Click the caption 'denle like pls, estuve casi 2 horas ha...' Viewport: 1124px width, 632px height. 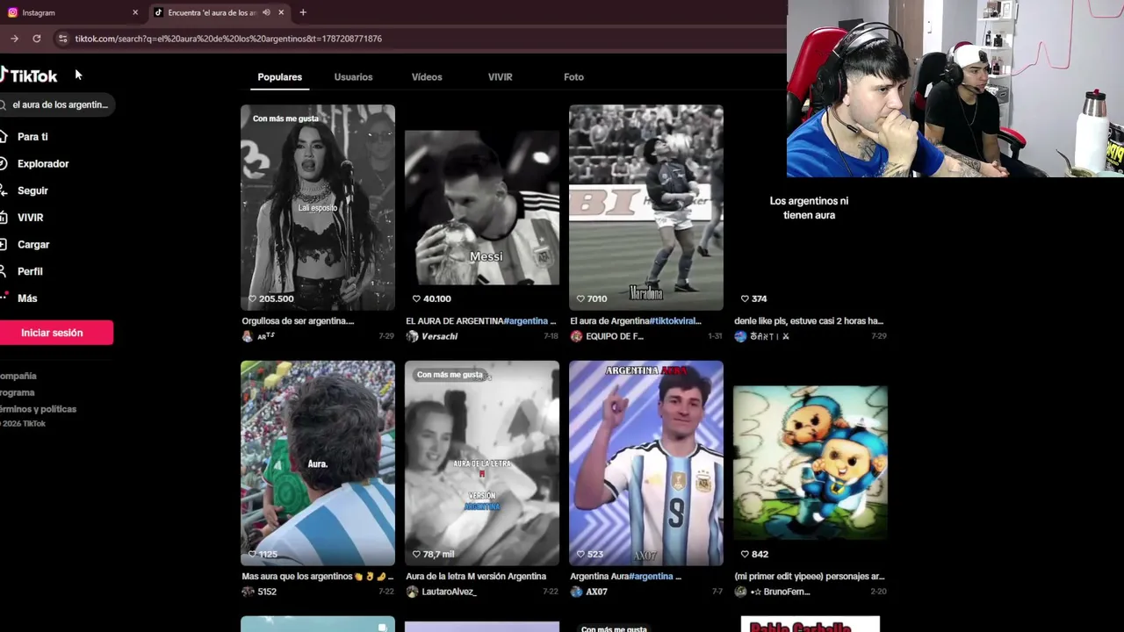[809, 321]
